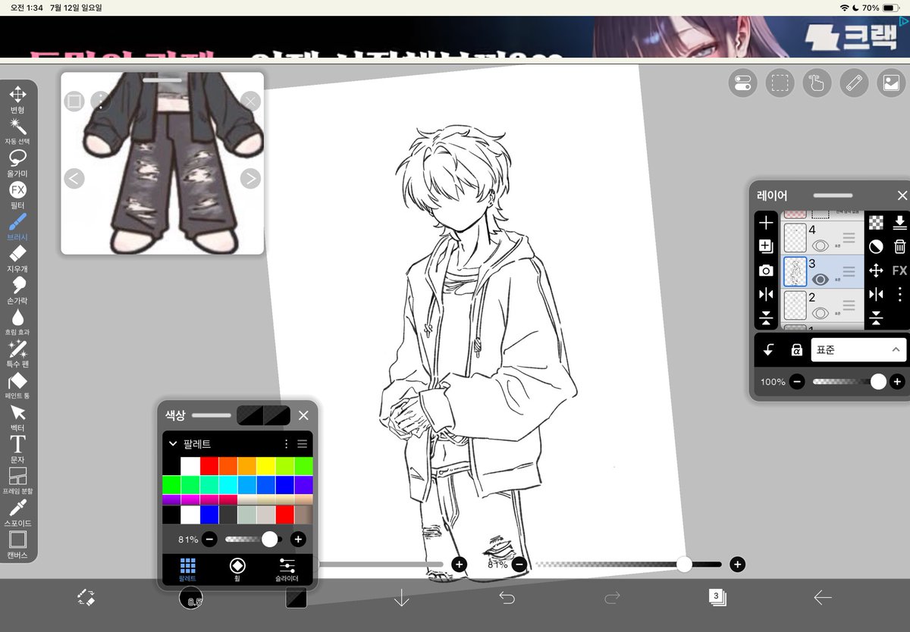The height and width of the screenshot is (632, 910).
Task: Go to previous reference image arrow
Action: pos(74,179)
